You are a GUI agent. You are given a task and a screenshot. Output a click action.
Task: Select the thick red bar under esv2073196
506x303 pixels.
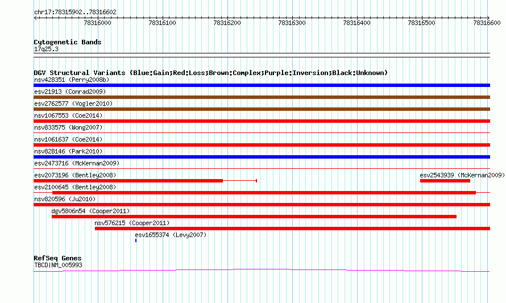[128, 181]
